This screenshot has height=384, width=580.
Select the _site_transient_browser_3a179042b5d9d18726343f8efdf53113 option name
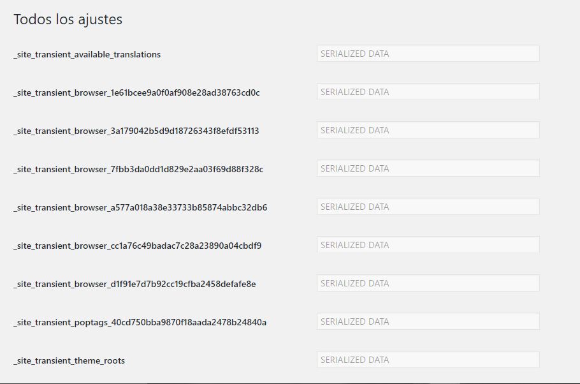pyautogui.click(x=136, y=131)
